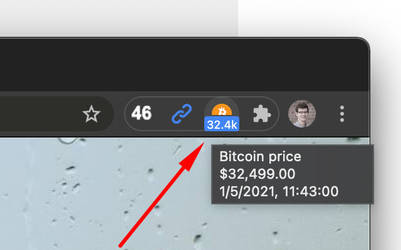
Task: Click the "Bitcoin price" tooltip title
Action: (x=260, y=156)
